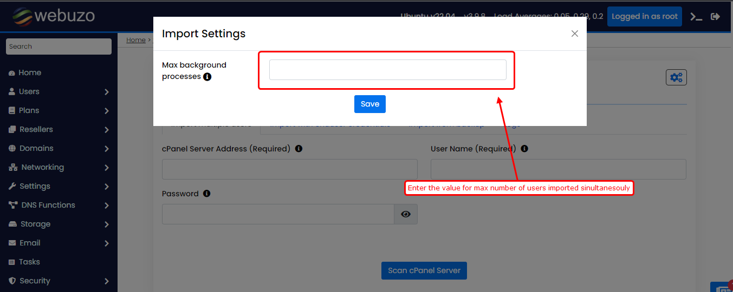Click the Home breadcrumb link
The height and width of the screenshot is (292, 733).
click(x=135, y=40)
